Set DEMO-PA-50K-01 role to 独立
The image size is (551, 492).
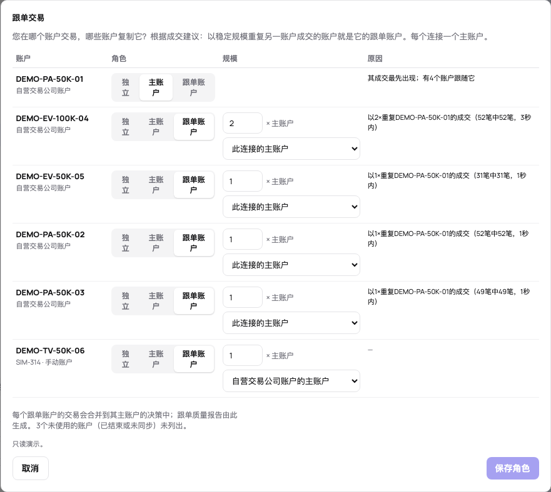click(126, 87)
